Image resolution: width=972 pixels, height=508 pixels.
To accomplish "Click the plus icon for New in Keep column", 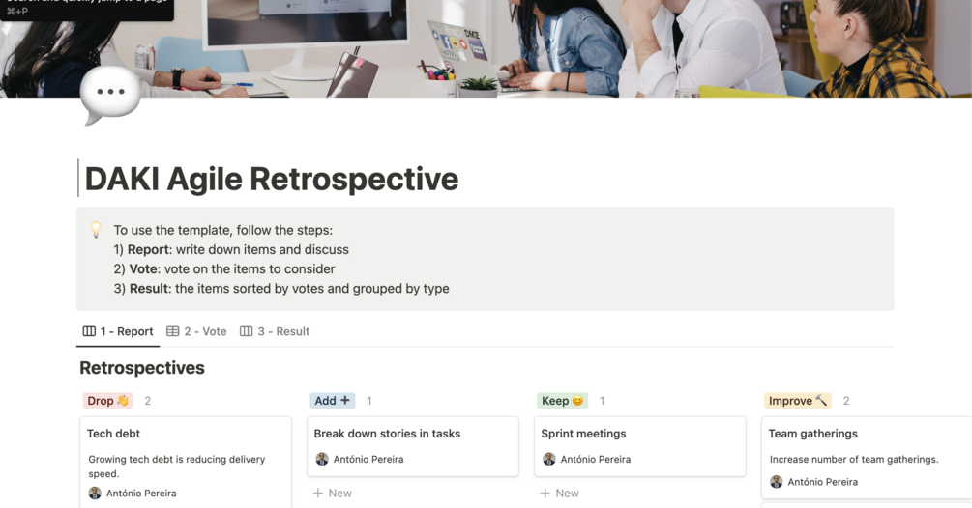I will click(545, 494).
